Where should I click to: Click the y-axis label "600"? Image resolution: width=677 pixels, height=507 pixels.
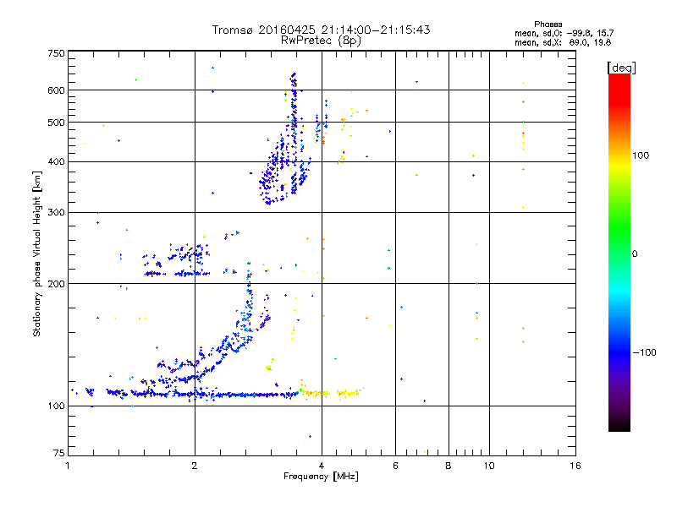tap(56, 90)
